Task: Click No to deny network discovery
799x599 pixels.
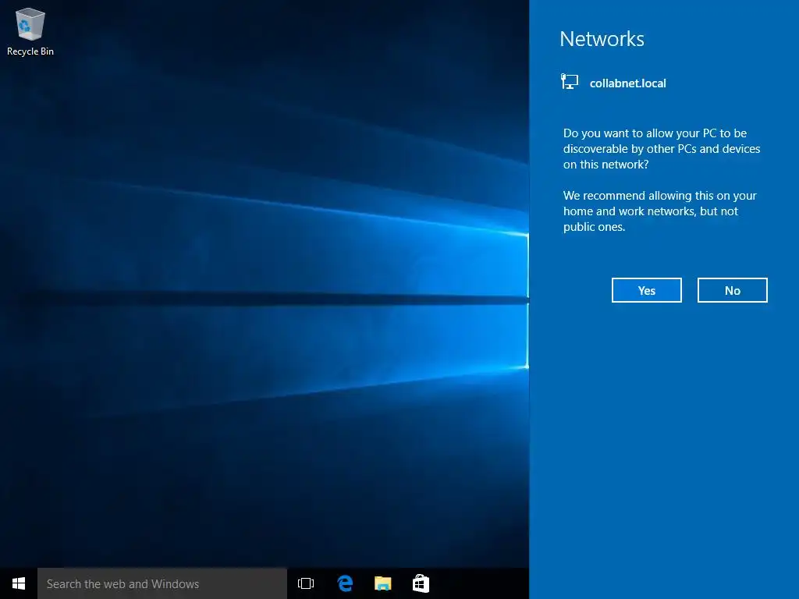Action: pos(732,290)
